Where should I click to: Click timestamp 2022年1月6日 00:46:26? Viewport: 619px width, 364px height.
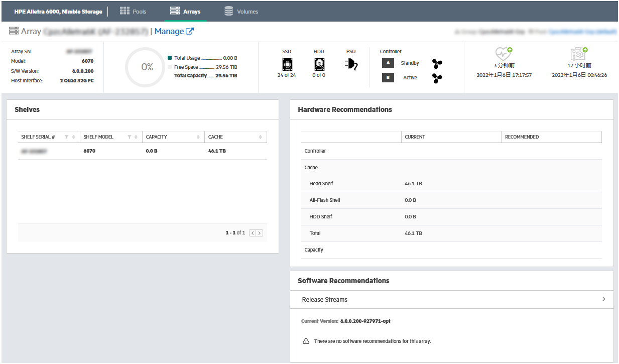coord(579,75)
